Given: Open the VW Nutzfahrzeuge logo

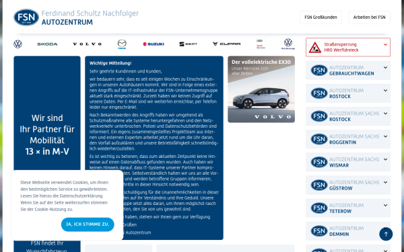Looking at the screenshot, I should tap(288, 44).
